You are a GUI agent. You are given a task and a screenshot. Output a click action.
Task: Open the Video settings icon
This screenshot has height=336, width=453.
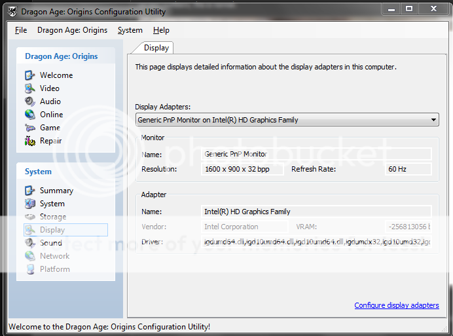pos(30,88)
